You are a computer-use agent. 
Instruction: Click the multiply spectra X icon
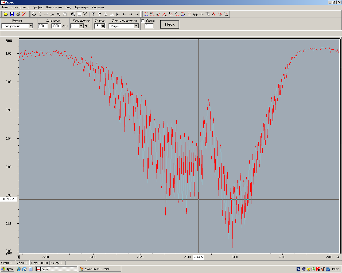pyautogui.click(x=177, y=14)
